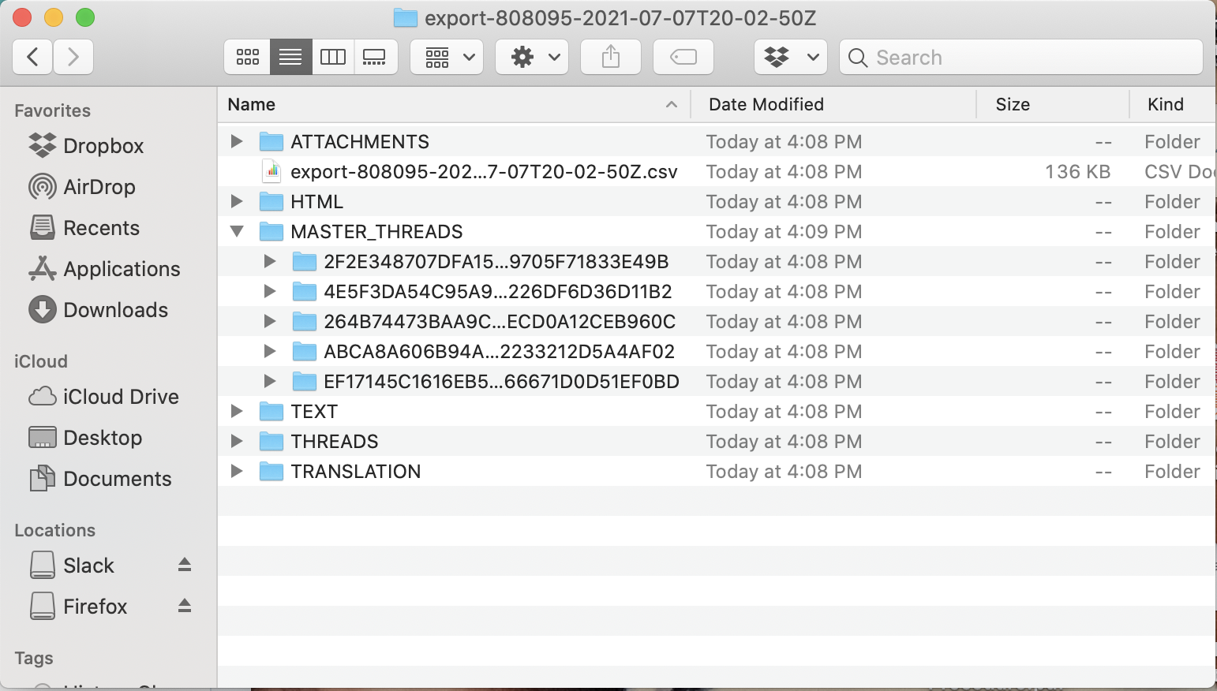Click the '136 KB' size value

coord(1077,172)
